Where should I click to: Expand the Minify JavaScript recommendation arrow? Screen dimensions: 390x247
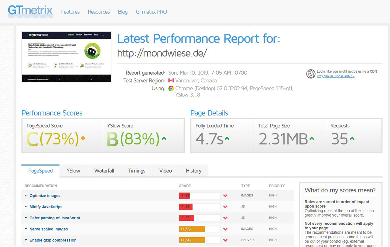(26, 207)
